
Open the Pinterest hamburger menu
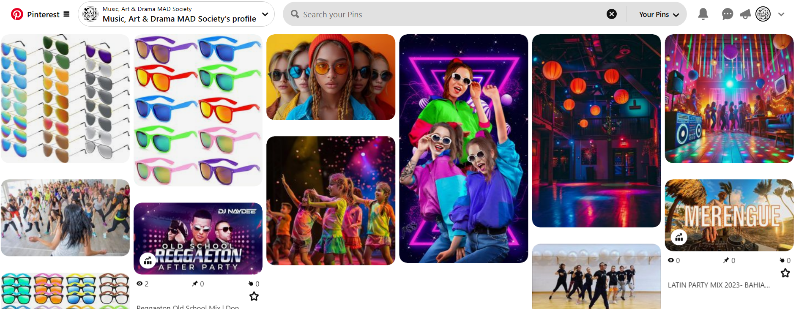point(66,14)
